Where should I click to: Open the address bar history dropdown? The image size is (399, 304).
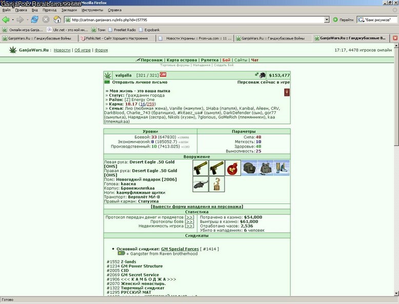(x=327, y=20)
